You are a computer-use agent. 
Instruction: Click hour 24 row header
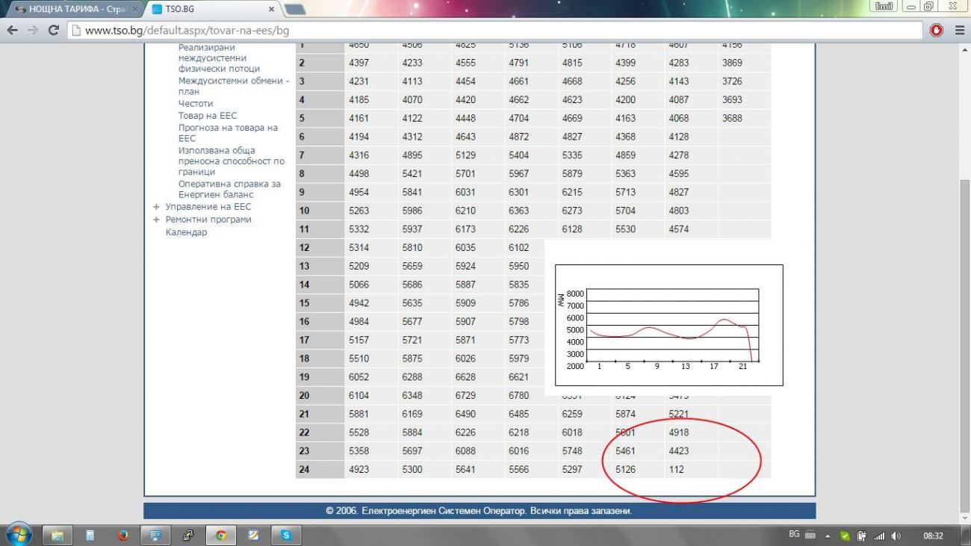[320, 470]
